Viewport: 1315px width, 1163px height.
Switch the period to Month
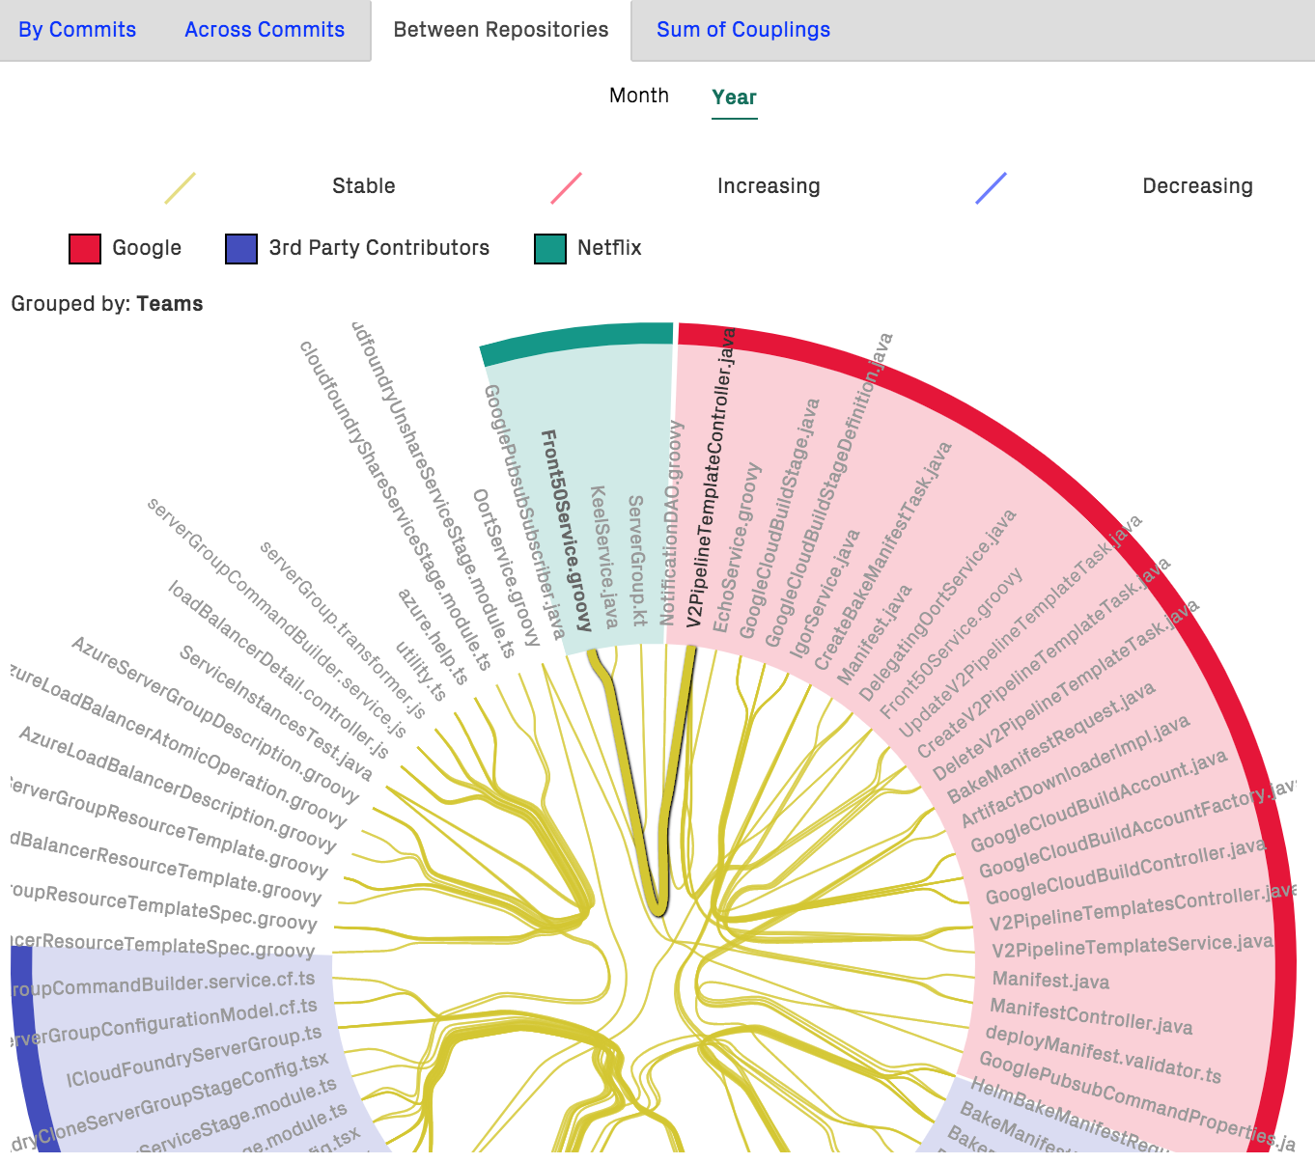(x=639, y=96)
